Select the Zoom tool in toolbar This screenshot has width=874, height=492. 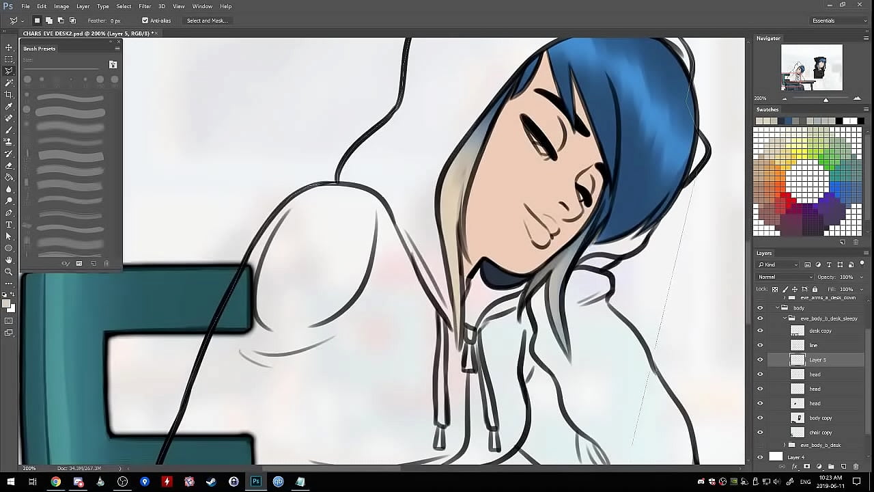point(9,271)
